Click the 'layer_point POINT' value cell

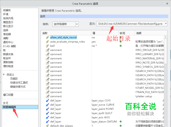(x=103, y=109)
